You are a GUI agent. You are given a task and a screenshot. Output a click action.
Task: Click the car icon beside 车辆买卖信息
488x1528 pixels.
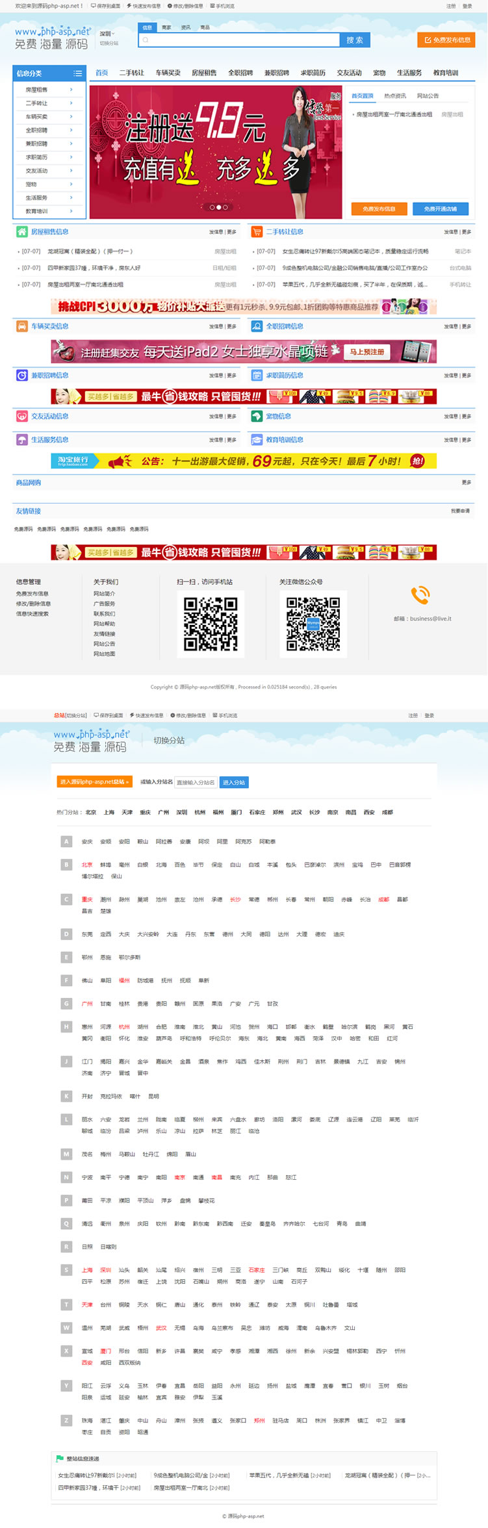coord(22,327)
